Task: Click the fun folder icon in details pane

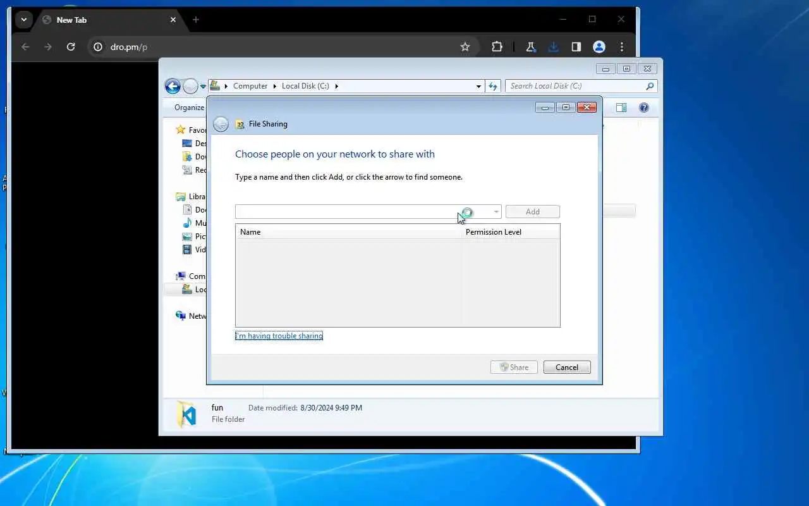Action: click(186, 414)
